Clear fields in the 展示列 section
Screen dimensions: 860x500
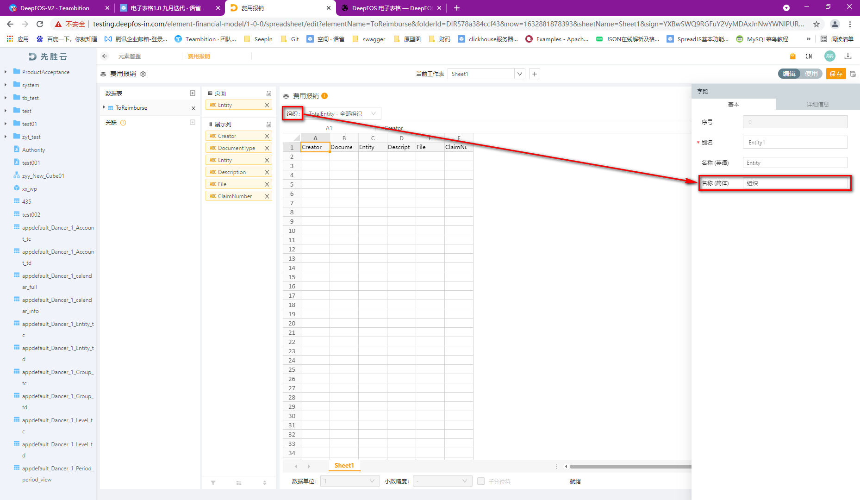[269, 124]
